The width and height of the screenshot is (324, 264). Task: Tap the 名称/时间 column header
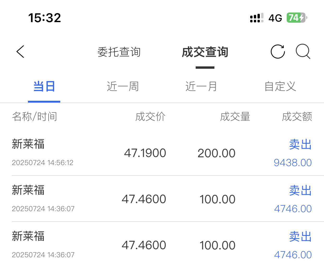(34, 116)
